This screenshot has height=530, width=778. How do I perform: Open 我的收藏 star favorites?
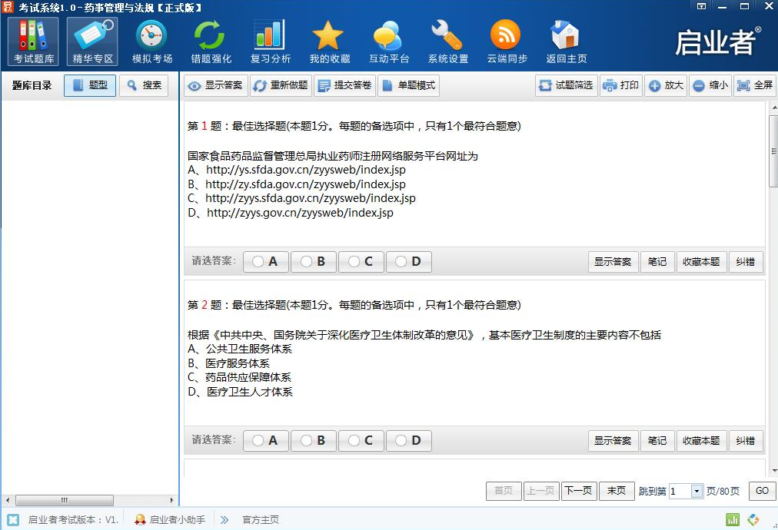329,41
